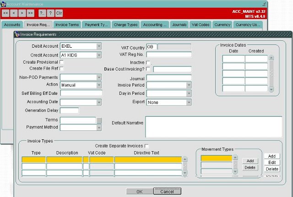The image size is (293, 197).
Task: Open the Payment Method dropdown
Action: (x=99, y=128)
